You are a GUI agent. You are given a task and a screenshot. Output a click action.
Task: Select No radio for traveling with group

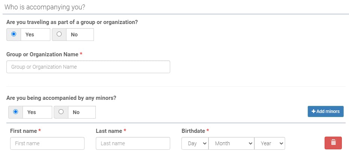tap(59, 34)
